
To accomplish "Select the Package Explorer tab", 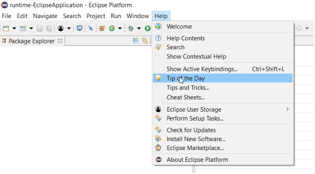I will pyautogui.click(x=32, y=41).
